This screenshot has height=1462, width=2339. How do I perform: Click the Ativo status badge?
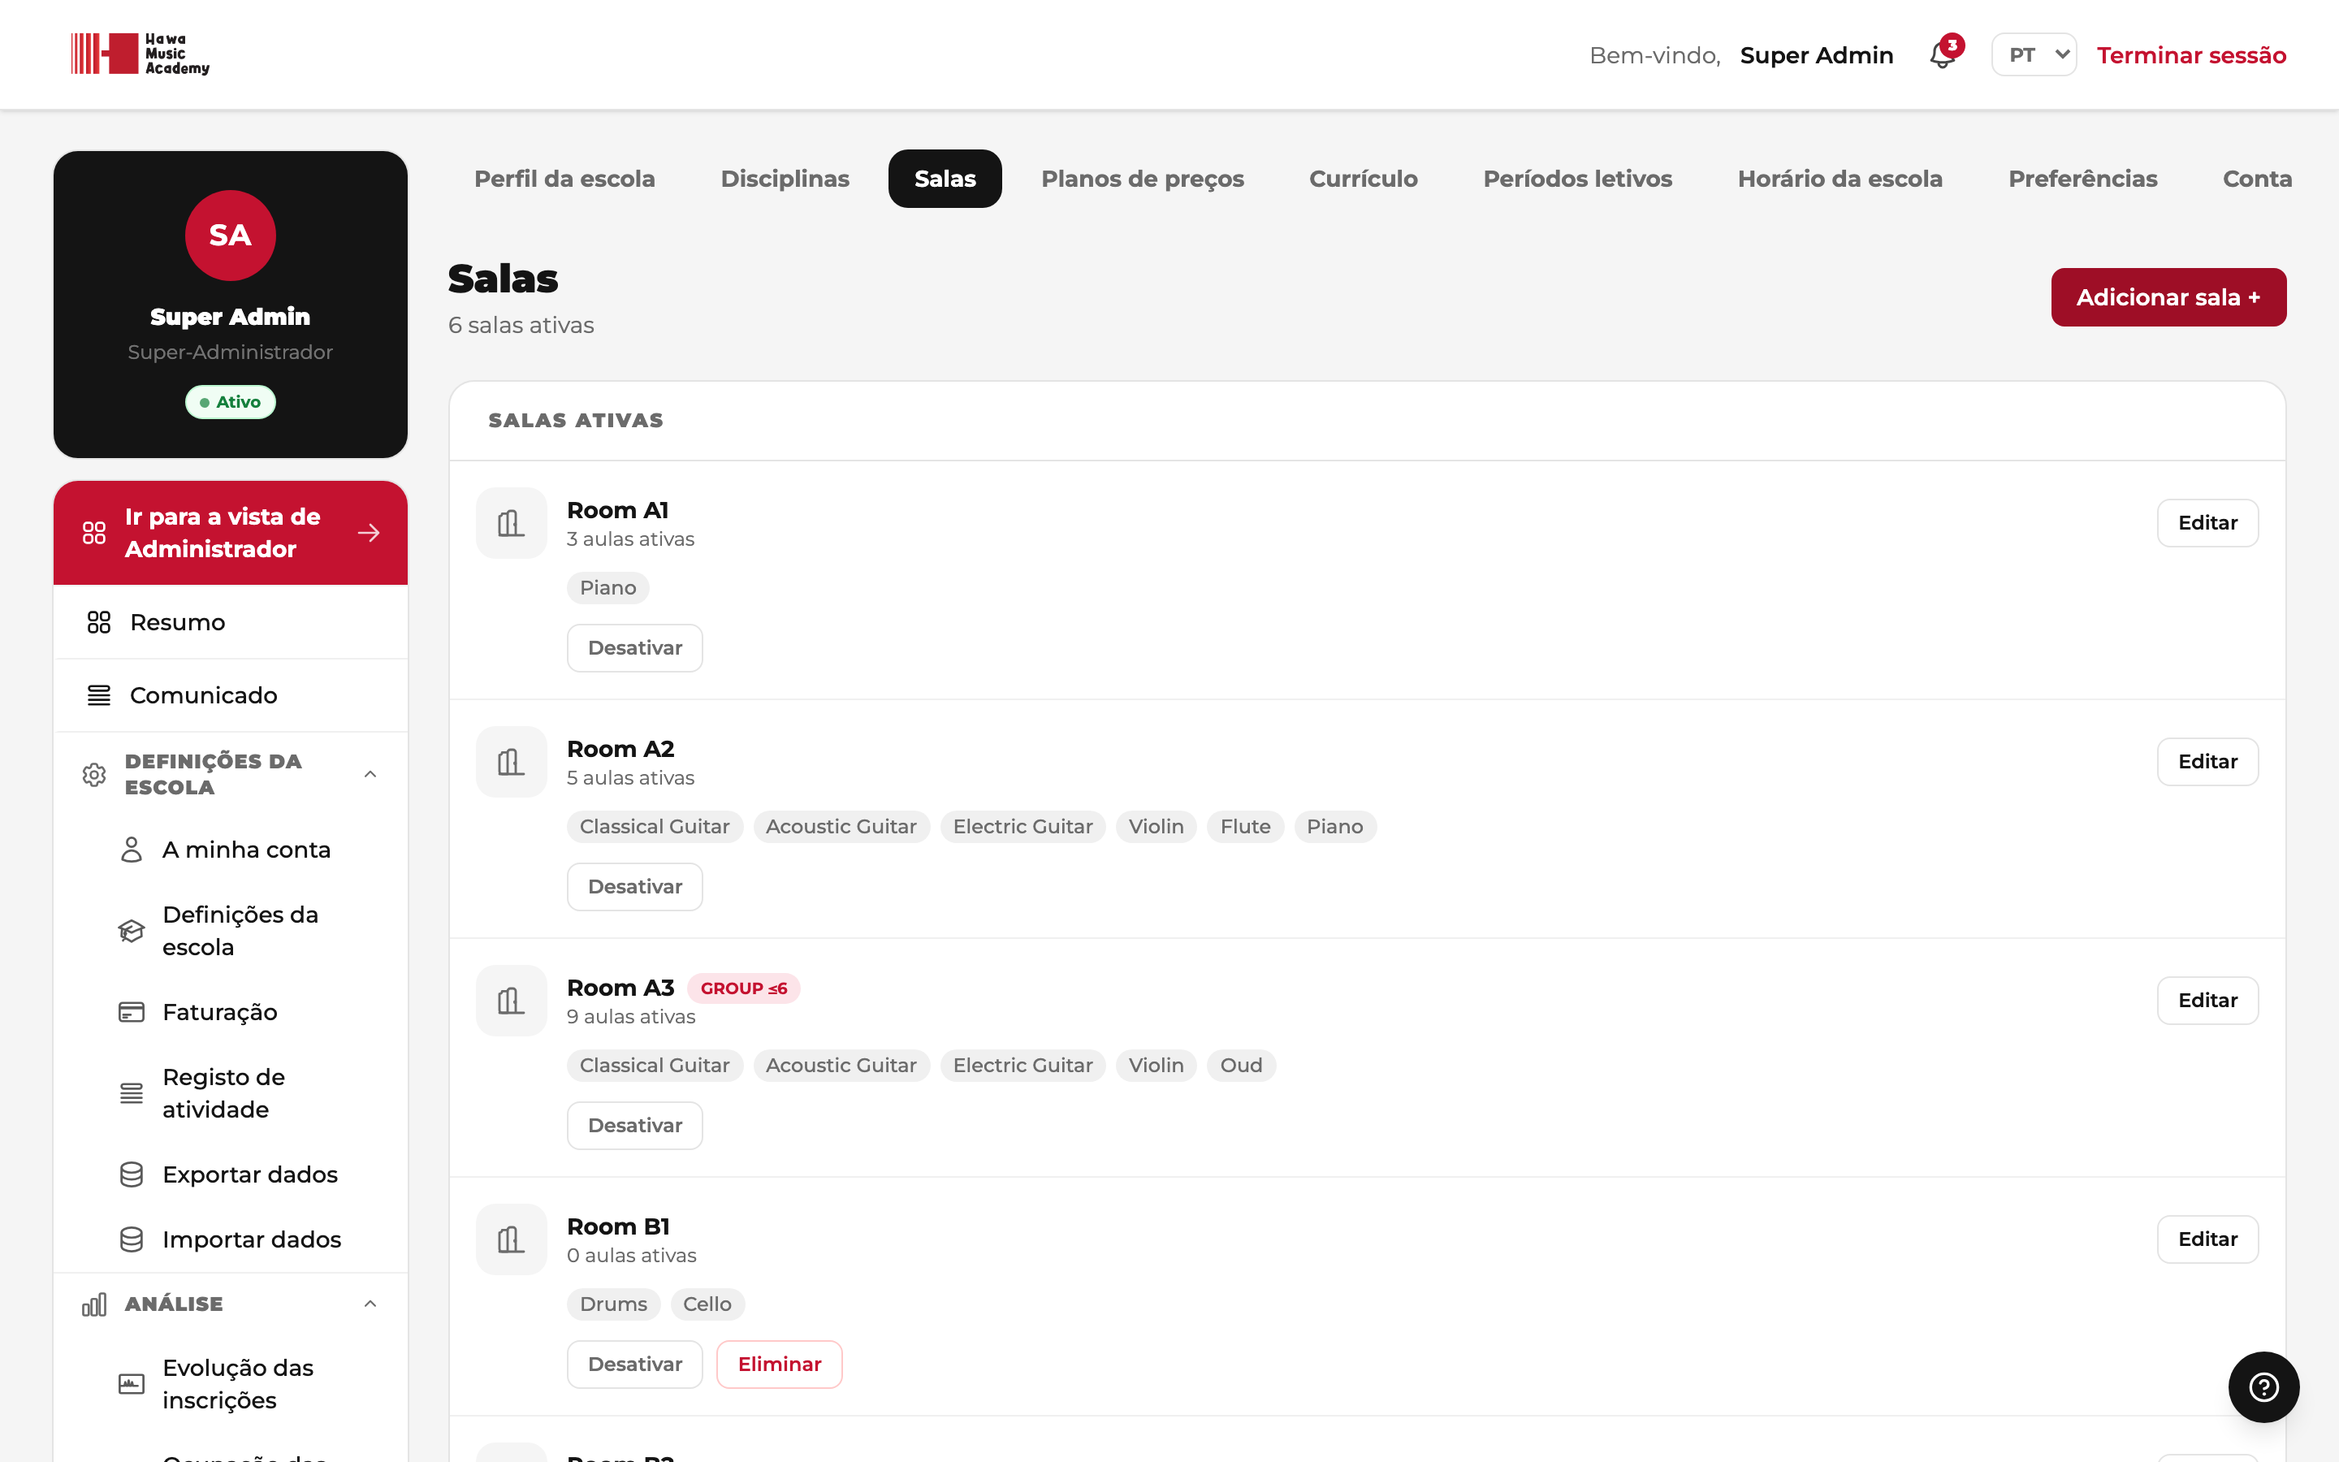coord(230,402)
